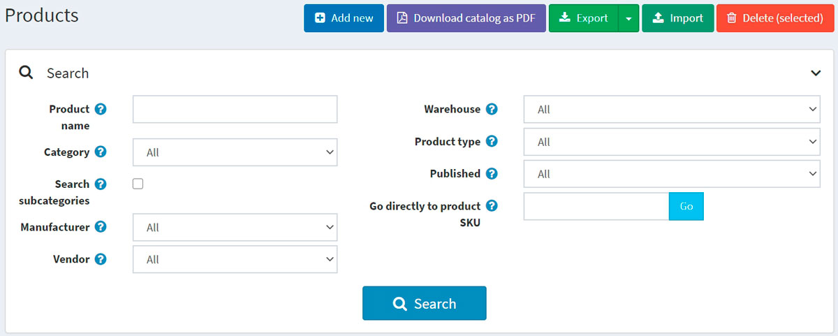Click the Published help question icon
The width and height of the screenshot is (838, 336).
(x=492, y=173)
